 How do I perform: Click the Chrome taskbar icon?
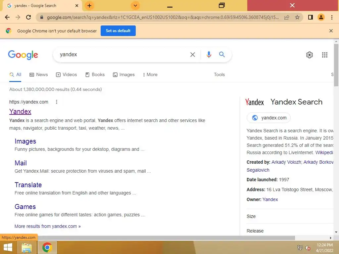pyautogui.click(x=47, y=247)
